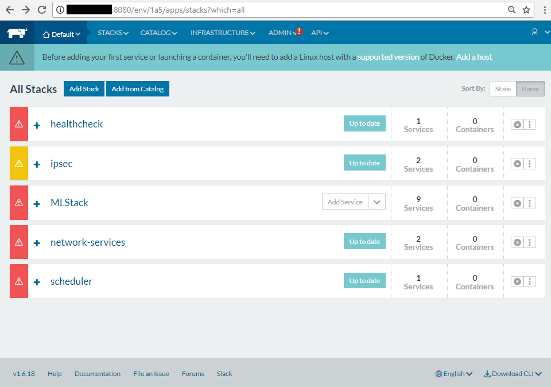Follow the Add a host link
This screenshot has width=551, height=387.
(474, 57)
